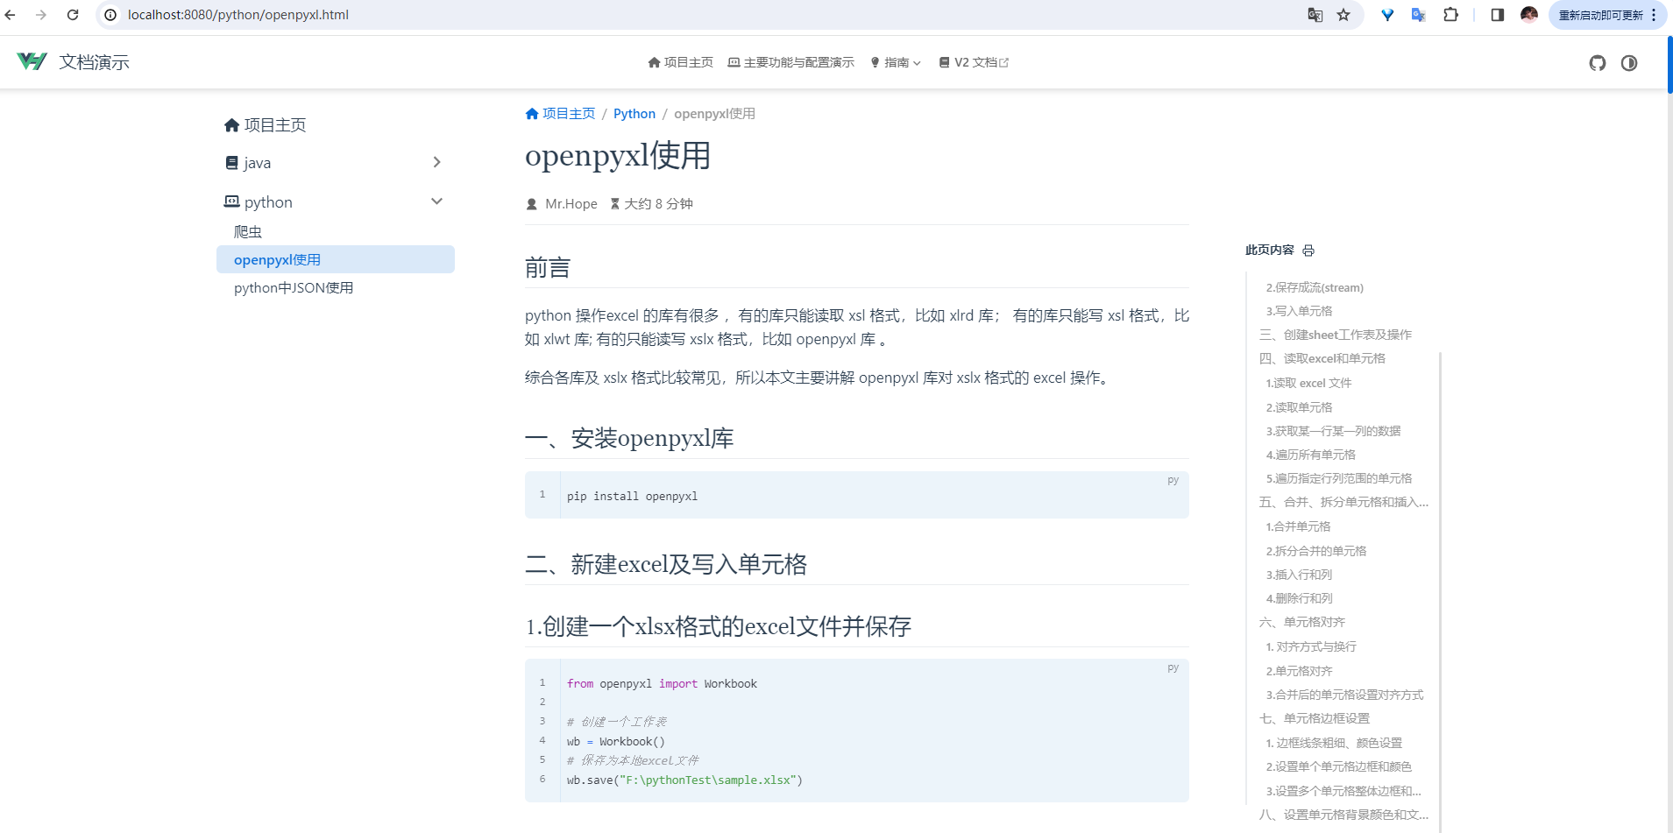Viewport: 1673px width, 833px height.
Task: Jump to 4.遍历所有单元格 in contents
Action: point(1310,455)
